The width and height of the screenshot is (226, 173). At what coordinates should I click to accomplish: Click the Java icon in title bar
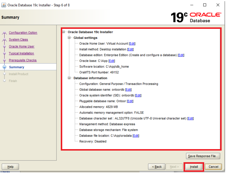click(x=3, y=5)
